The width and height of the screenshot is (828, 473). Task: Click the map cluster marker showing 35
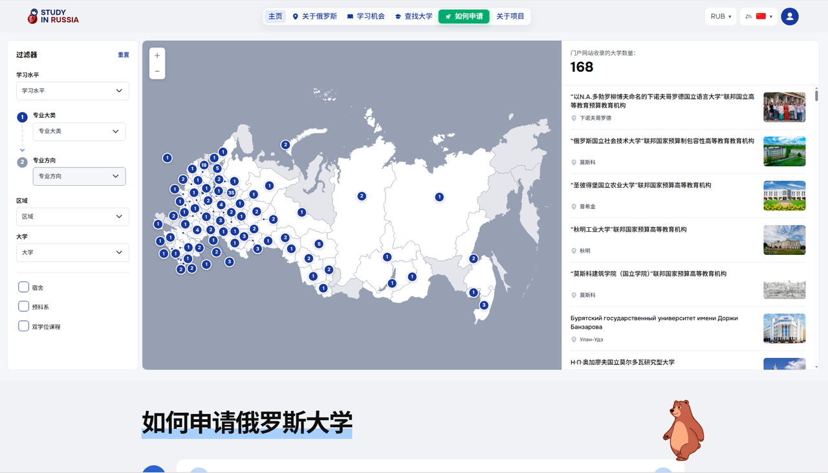point(231,193)
